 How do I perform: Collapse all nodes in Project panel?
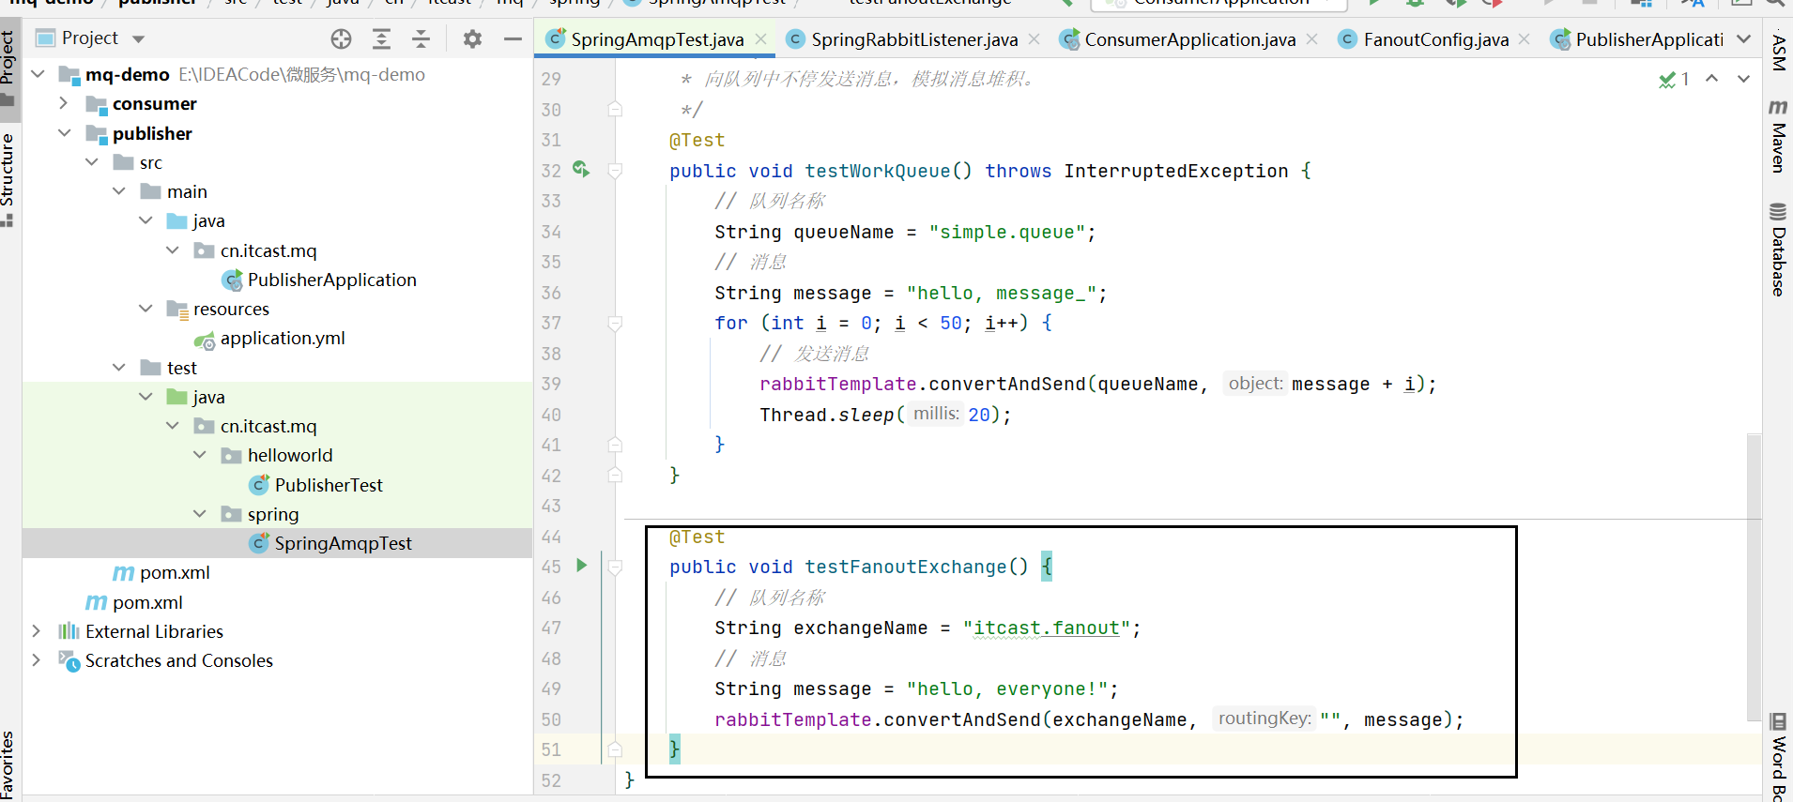(x=421, y=38)
